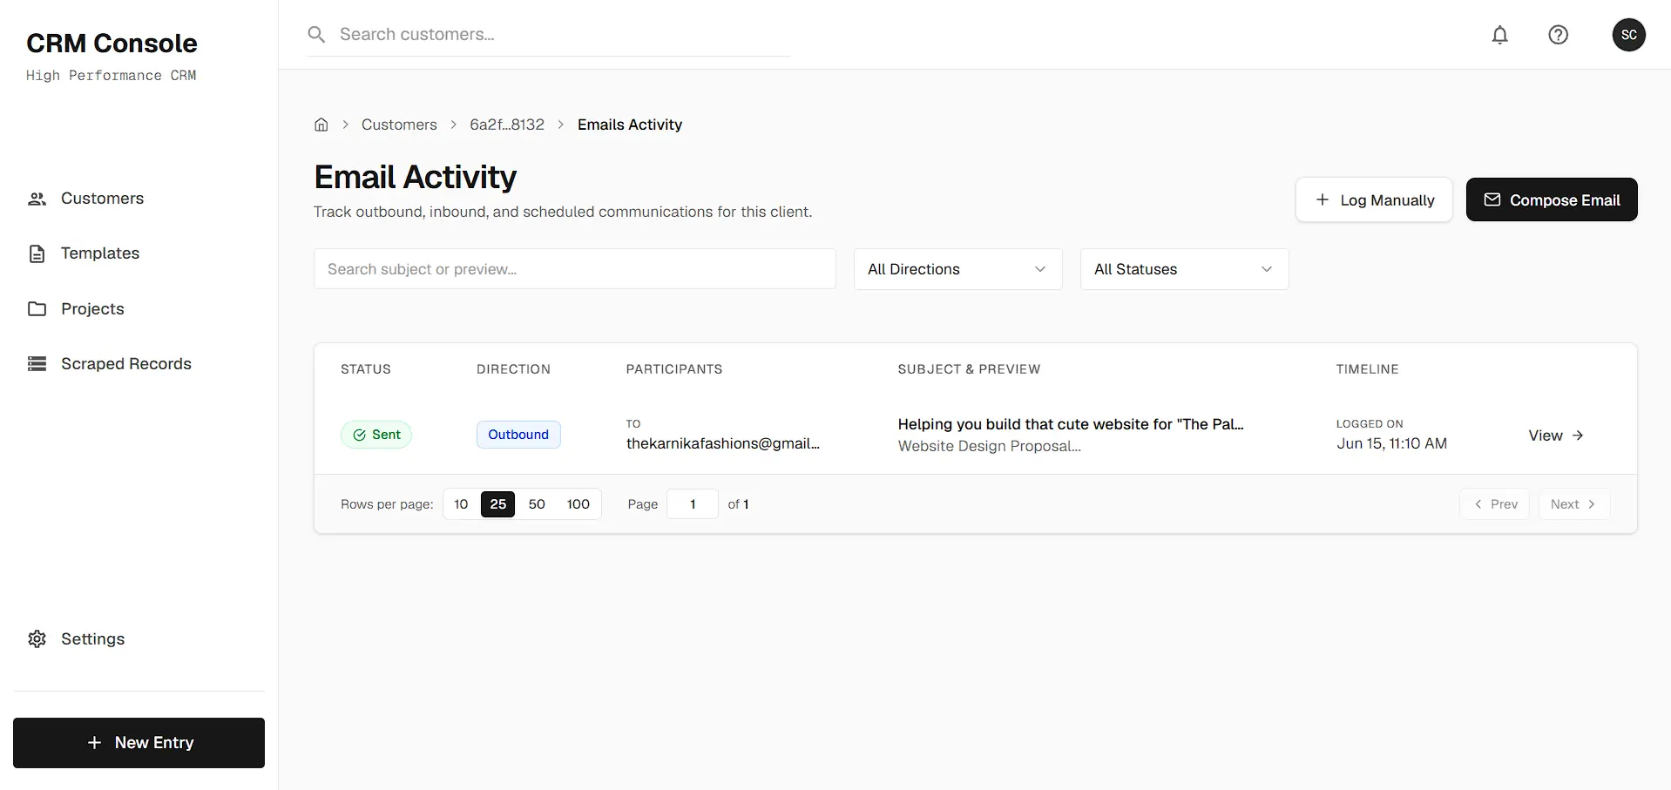The image size is (1671, 790).
Task: Click the plus icon on Log Manually
Action: [x=1322, y=199]
